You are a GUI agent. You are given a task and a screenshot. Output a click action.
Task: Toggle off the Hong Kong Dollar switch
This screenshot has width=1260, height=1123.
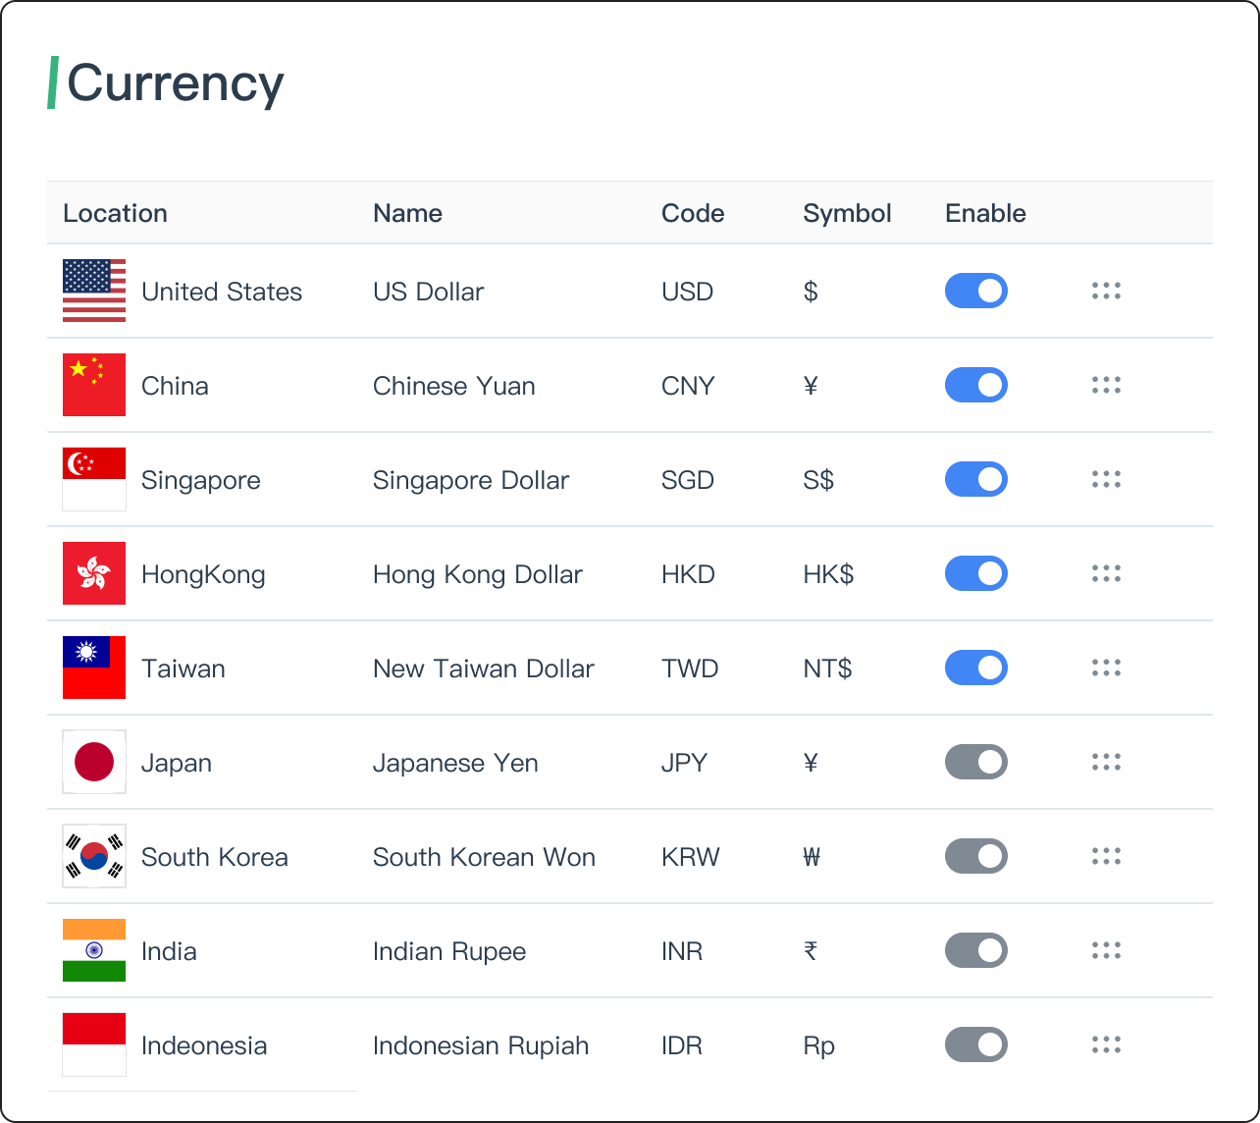[x=976, y=573]
